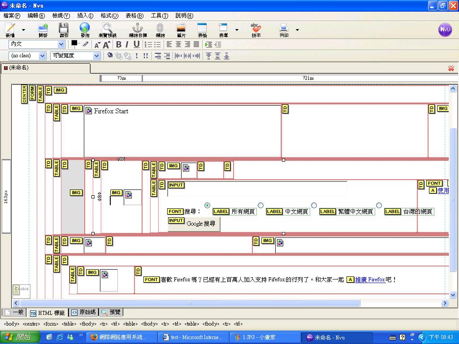Click in the search input field

tap(257, 189)
